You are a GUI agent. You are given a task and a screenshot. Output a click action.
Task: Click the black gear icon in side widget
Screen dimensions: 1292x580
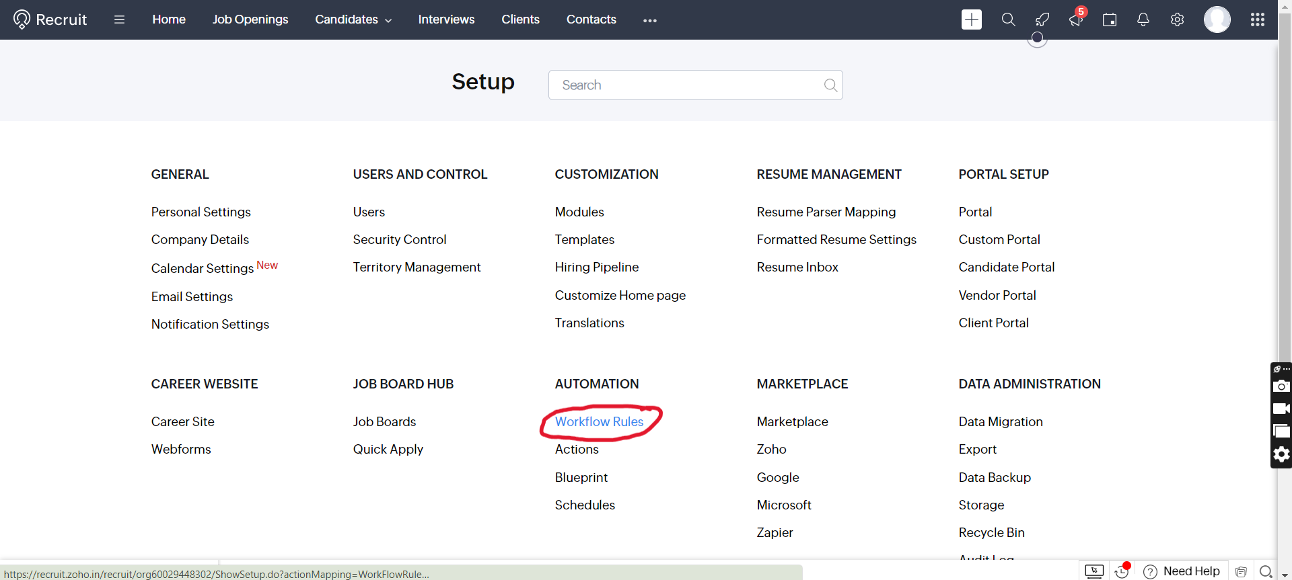[x=1281, y=454]
